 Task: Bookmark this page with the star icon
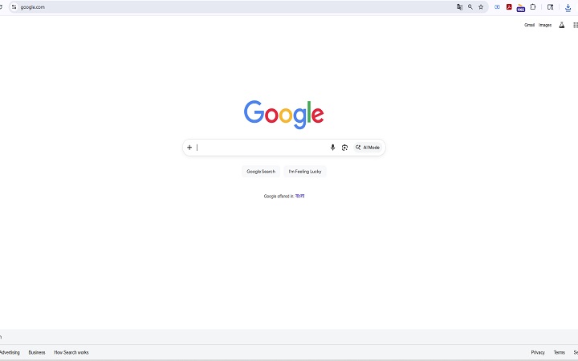[x=481, y=7]
